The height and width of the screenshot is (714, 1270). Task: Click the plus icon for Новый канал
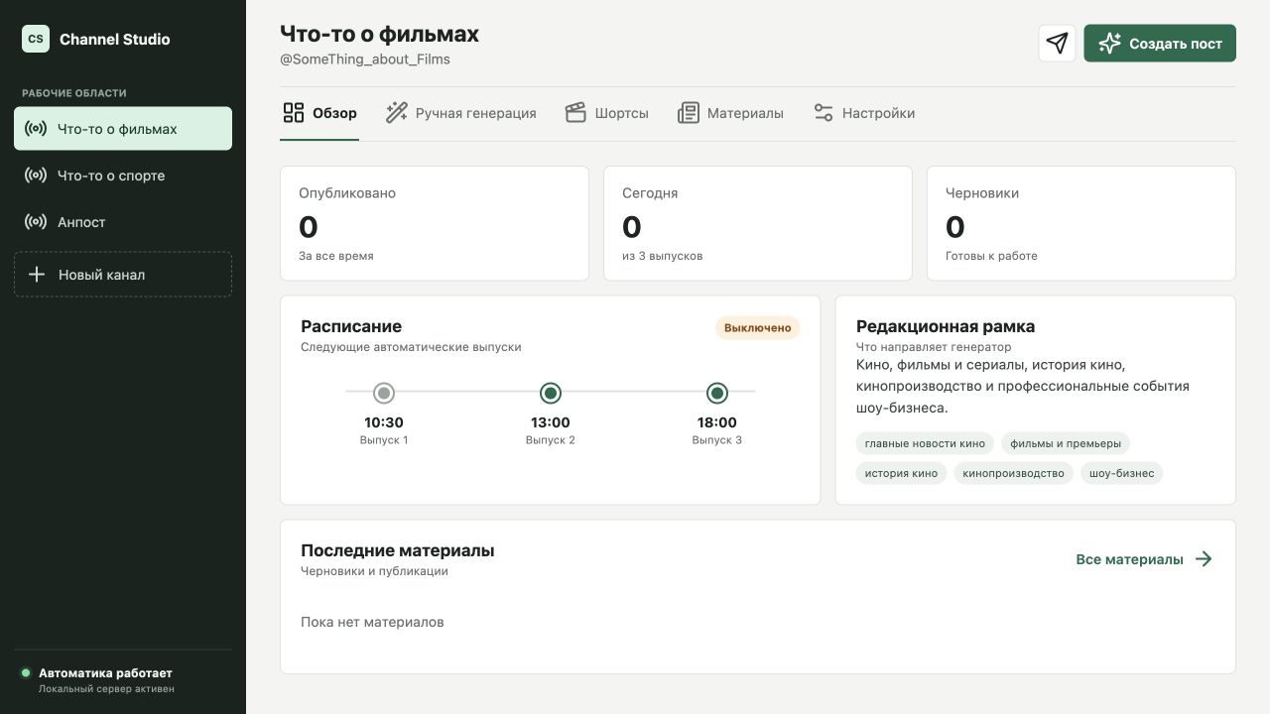(37, 275)
